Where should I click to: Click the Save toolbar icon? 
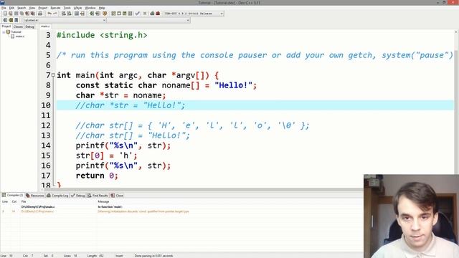pos(16,14)
